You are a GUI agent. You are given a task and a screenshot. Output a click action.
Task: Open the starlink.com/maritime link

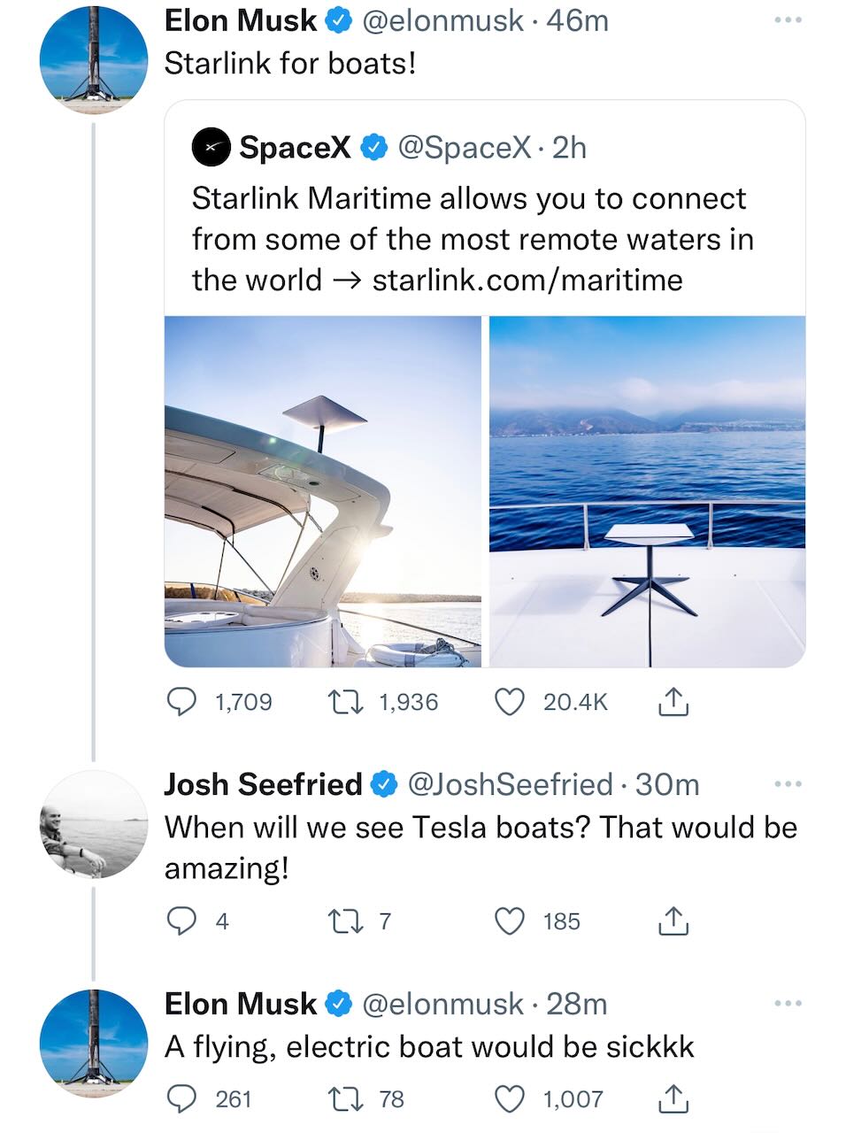527,280
